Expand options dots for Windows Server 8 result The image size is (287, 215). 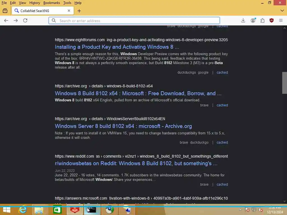point(212,142)
